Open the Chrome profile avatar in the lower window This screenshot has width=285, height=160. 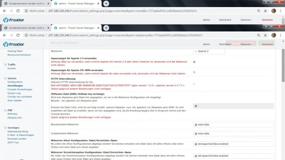coord(274,35)
